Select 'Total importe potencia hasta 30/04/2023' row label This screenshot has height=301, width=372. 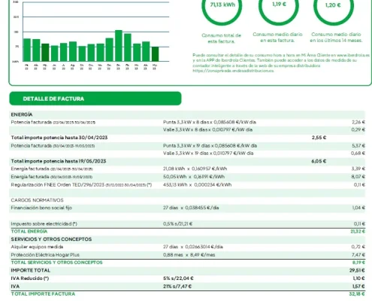pos(59,138)
